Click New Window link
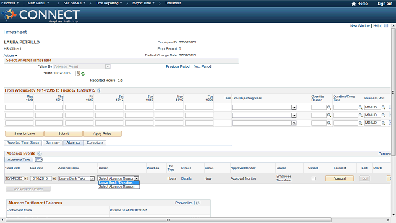 click(x=360, y=26)
